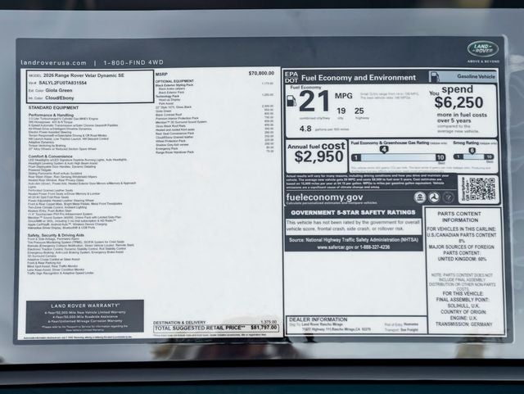Click the NHTSA source line
The image size is (524, 394).
click(x=353, y=240)
